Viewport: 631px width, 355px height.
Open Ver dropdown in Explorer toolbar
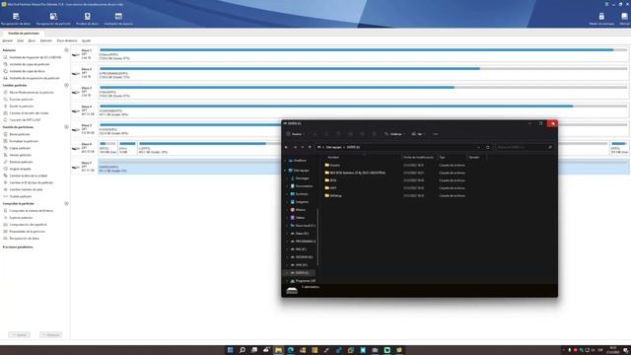pos(418,134)
